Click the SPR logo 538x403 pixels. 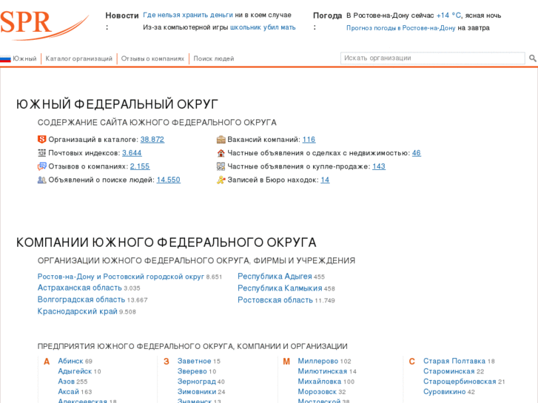point(44,24)
